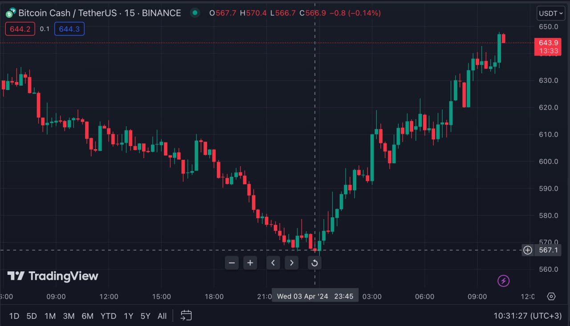Reset the chart view

[314, 263]
